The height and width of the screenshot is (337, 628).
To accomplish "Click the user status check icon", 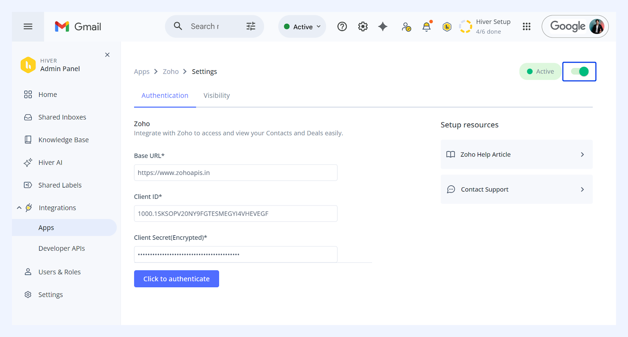I will coord(406,27).
